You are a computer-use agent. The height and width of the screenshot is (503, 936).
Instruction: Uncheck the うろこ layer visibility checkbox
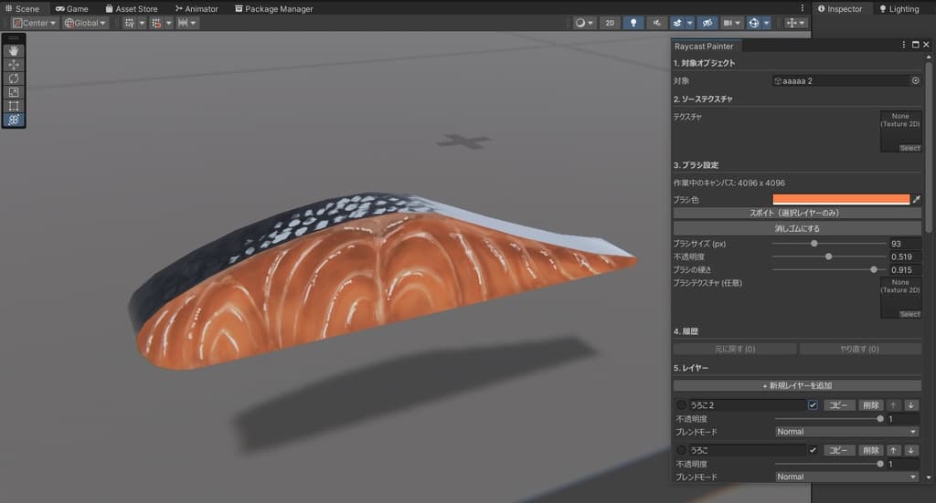(813, 451)
